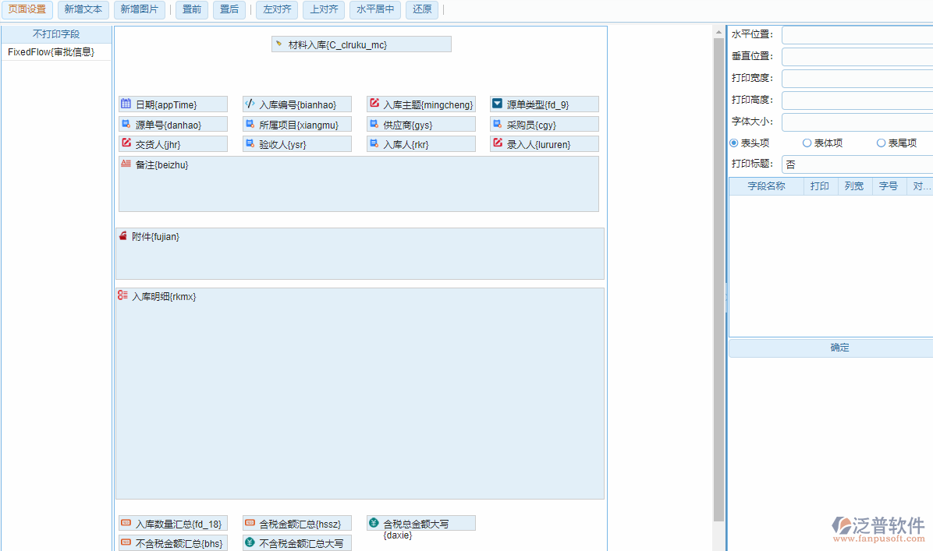Click the detail list icon on 入库明细{rkmx}
Viewport: 933px width, 551px height.
point(122,295)
